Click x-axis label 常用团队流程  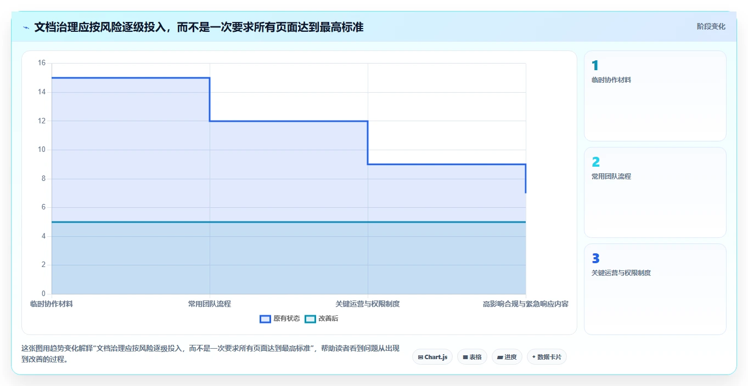point(210,304)
